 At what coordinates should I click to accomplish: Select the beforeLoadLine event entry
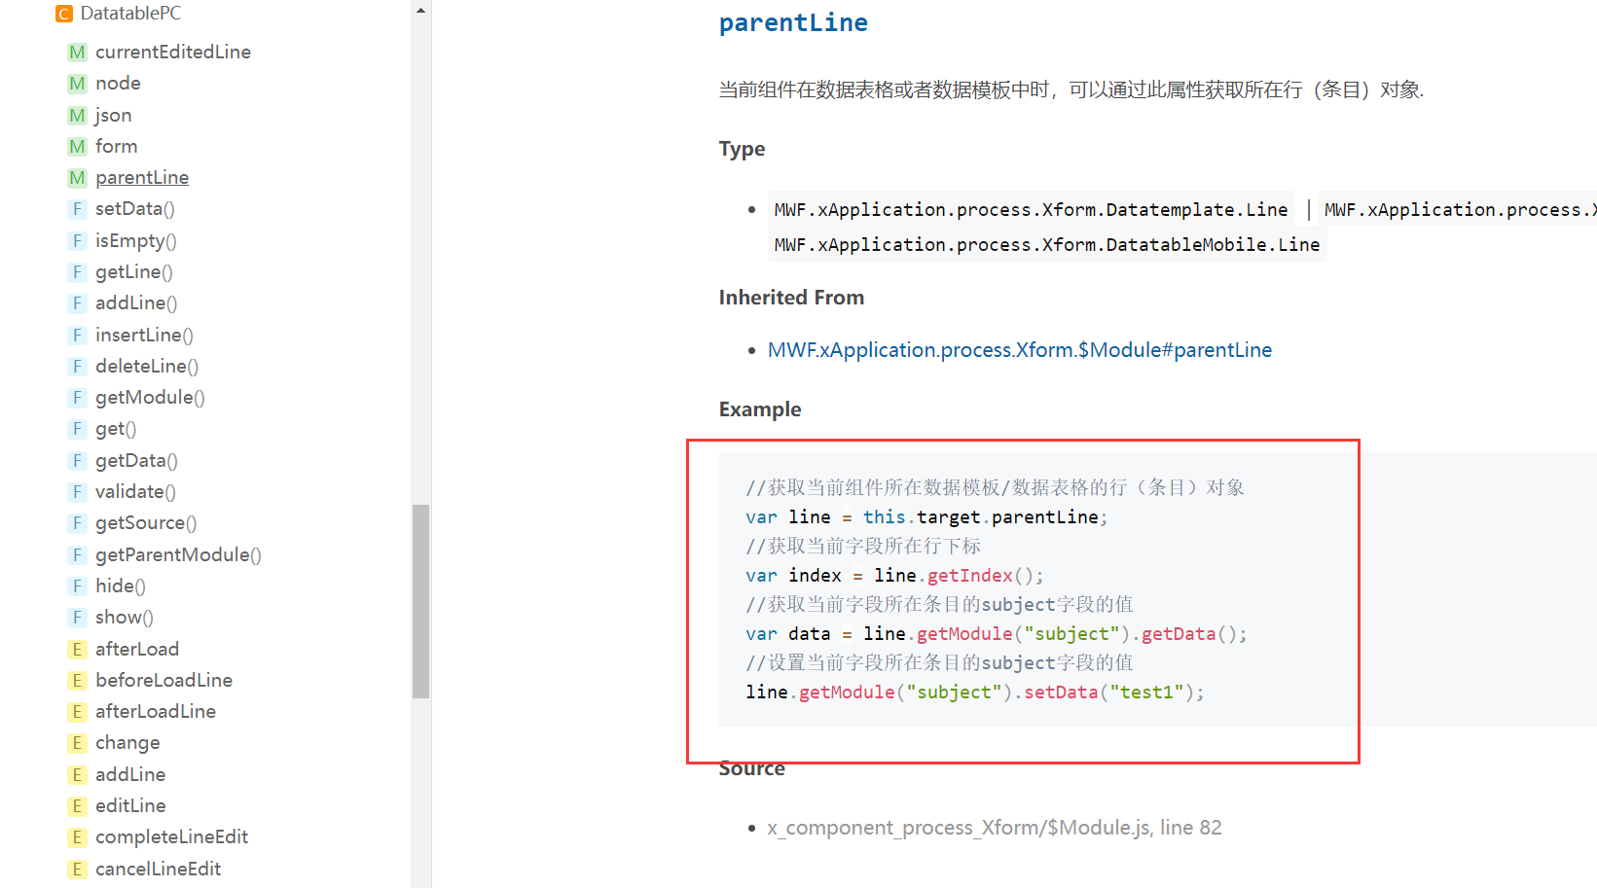pos(163,681)
